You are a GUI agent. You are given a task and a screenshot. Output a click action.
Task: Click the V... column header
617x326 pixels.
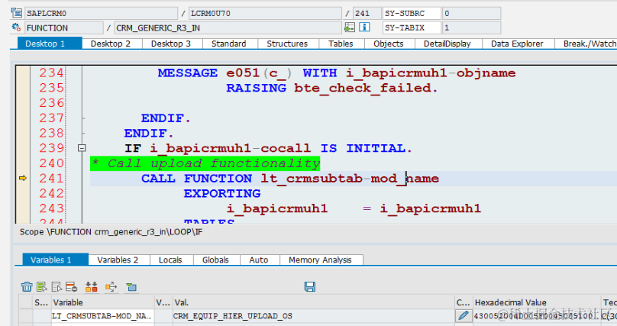[x=163, y=302]
